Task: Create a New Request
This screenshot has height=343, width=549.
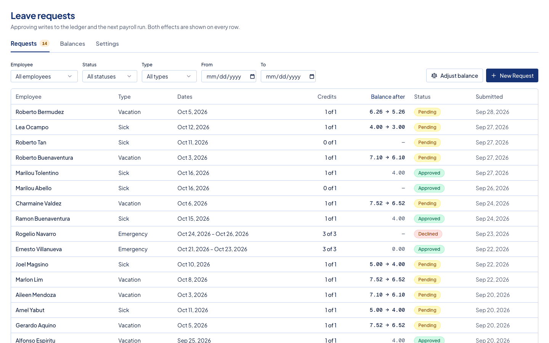Action: point(512,75)
